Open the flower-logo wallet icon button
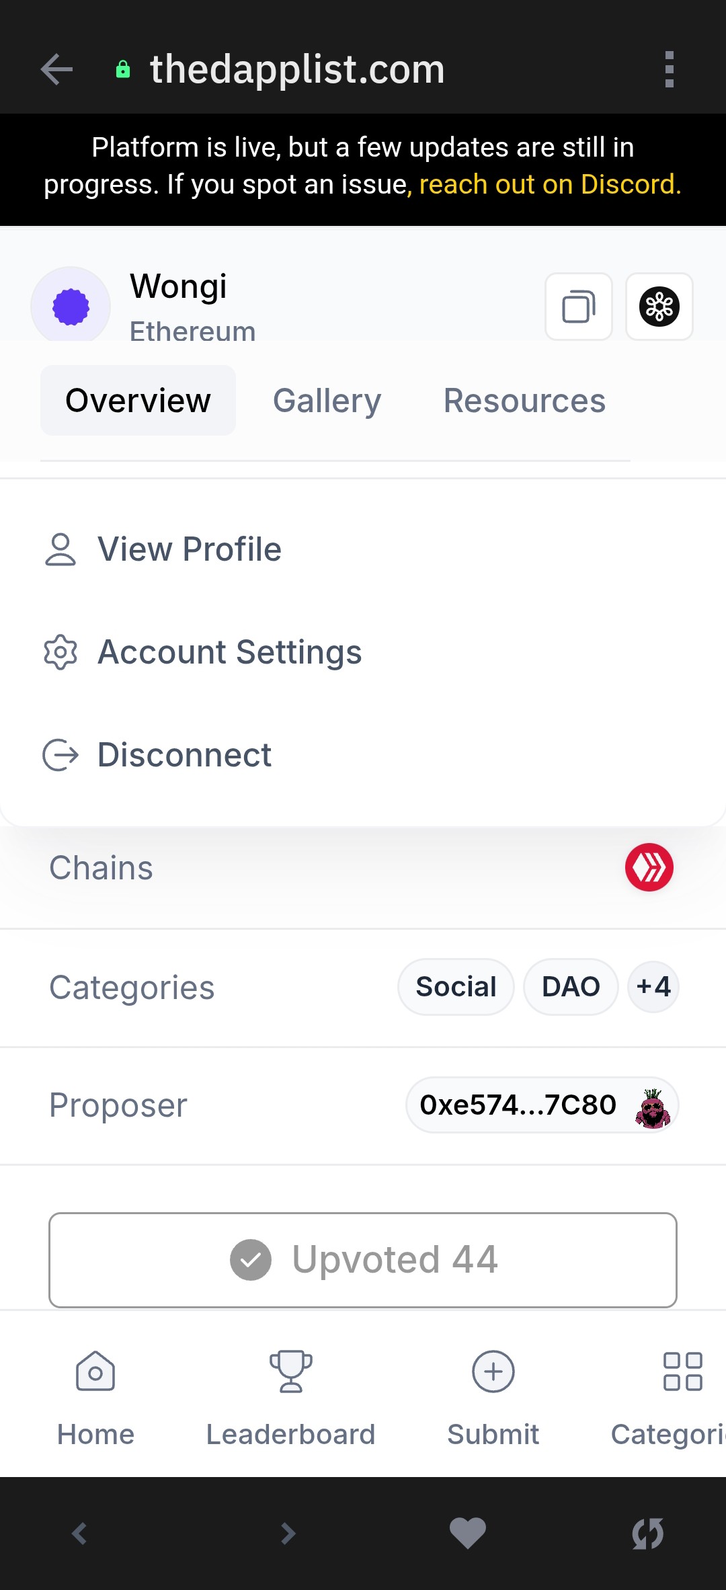The width and height of the screenshot is (726, 1590). tap(659, 307)
